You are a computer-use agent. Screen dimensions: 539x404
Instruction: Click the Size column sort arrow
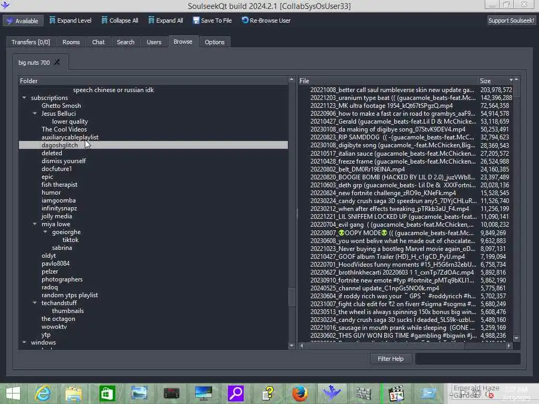click(511, 80)
